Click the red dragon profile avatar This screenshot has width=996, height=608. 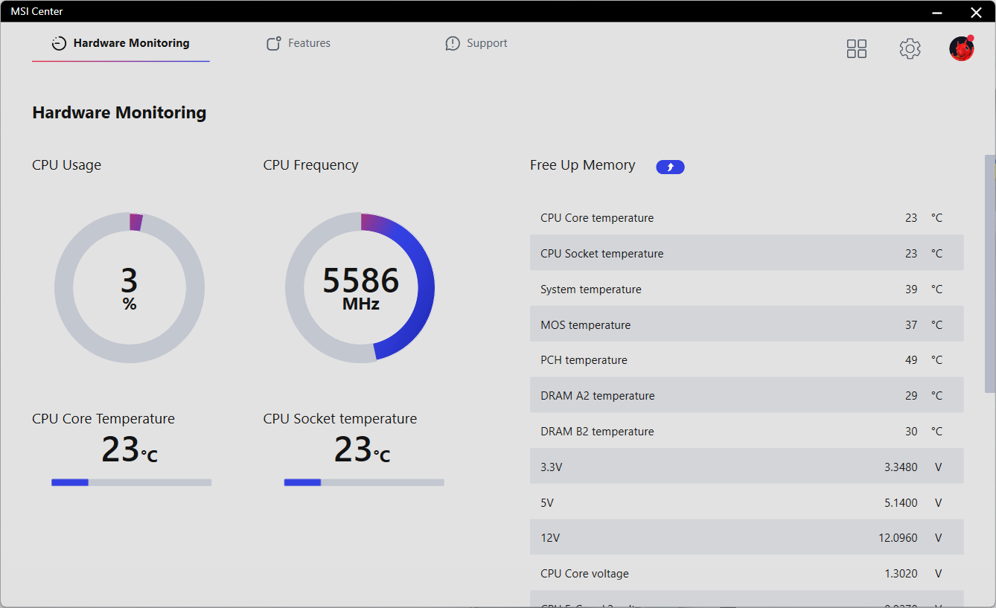961,48
